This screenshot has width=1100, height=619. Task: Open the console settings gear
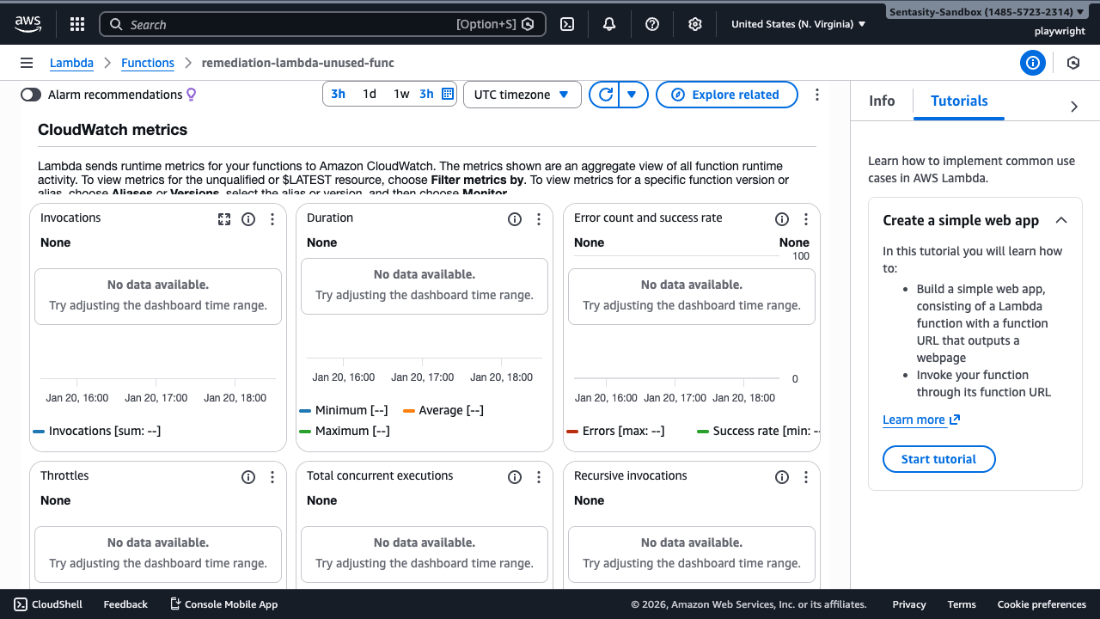(x=694, y=23)
